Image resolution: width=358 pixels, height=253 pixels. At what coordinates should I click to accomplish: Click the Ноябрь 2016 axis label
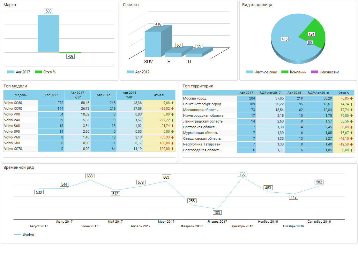coord(268,221)
